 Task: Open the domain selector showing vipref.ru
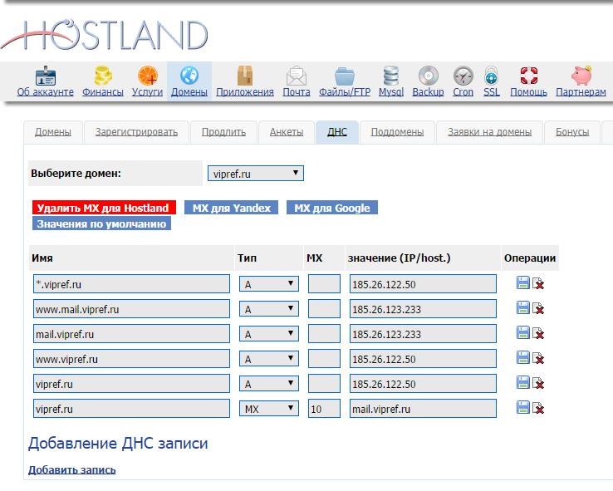255,174
